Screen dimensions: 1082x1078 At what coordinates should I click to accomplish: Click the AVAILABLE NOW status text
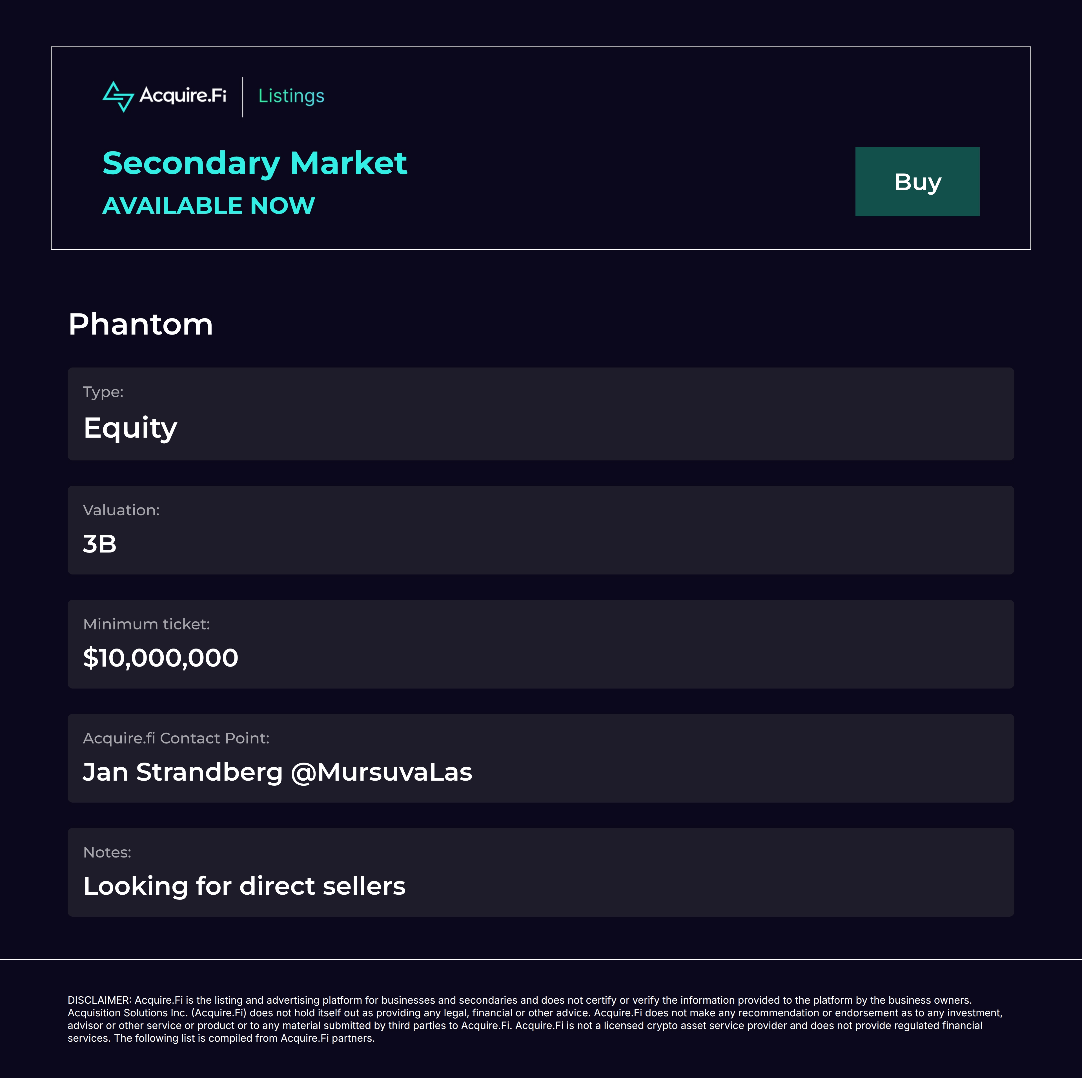coord(208,205)
